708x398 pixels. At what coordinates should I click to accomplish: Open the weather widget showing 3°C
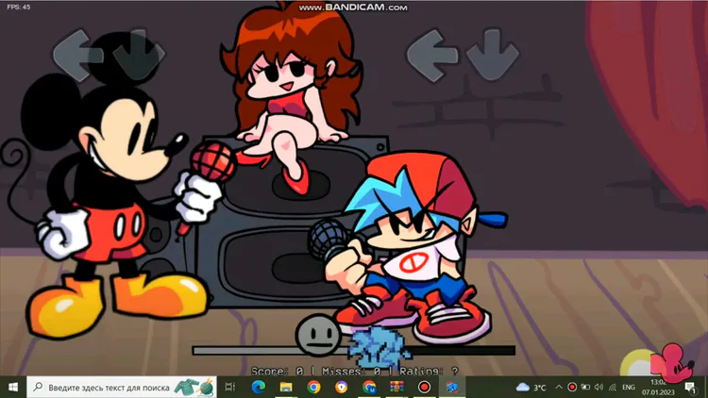coord(531,388)
